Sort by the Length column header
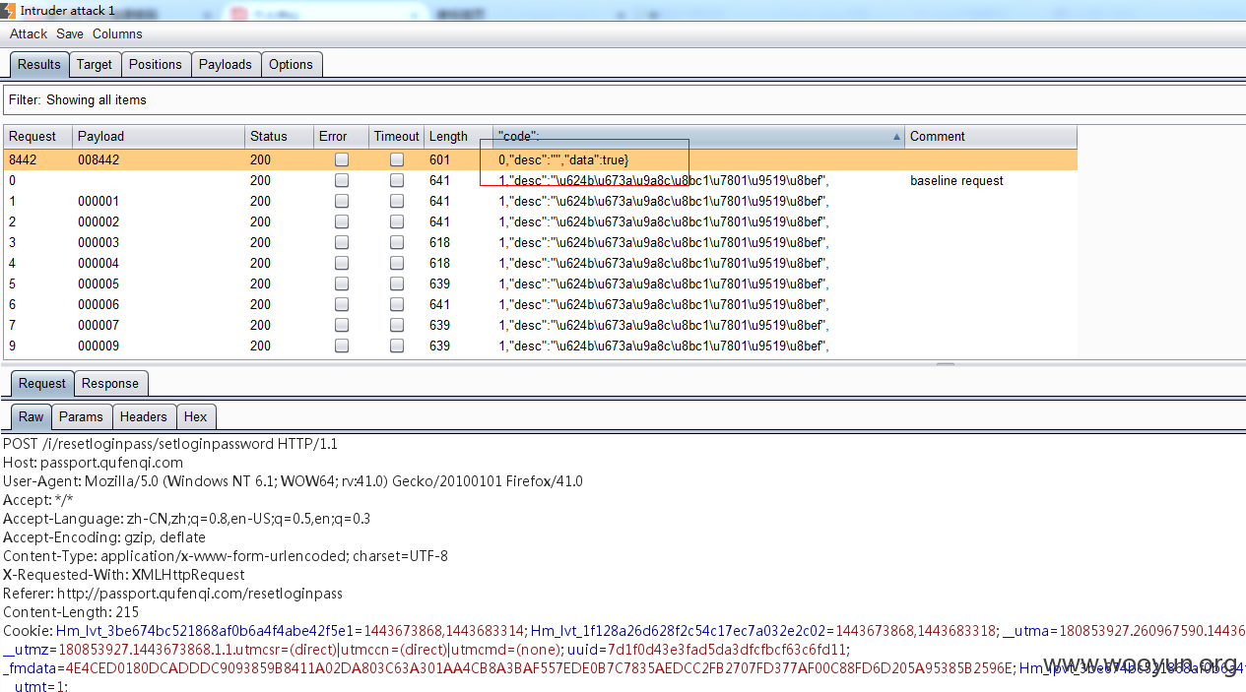1246x692 pixels. click(458, 137)
